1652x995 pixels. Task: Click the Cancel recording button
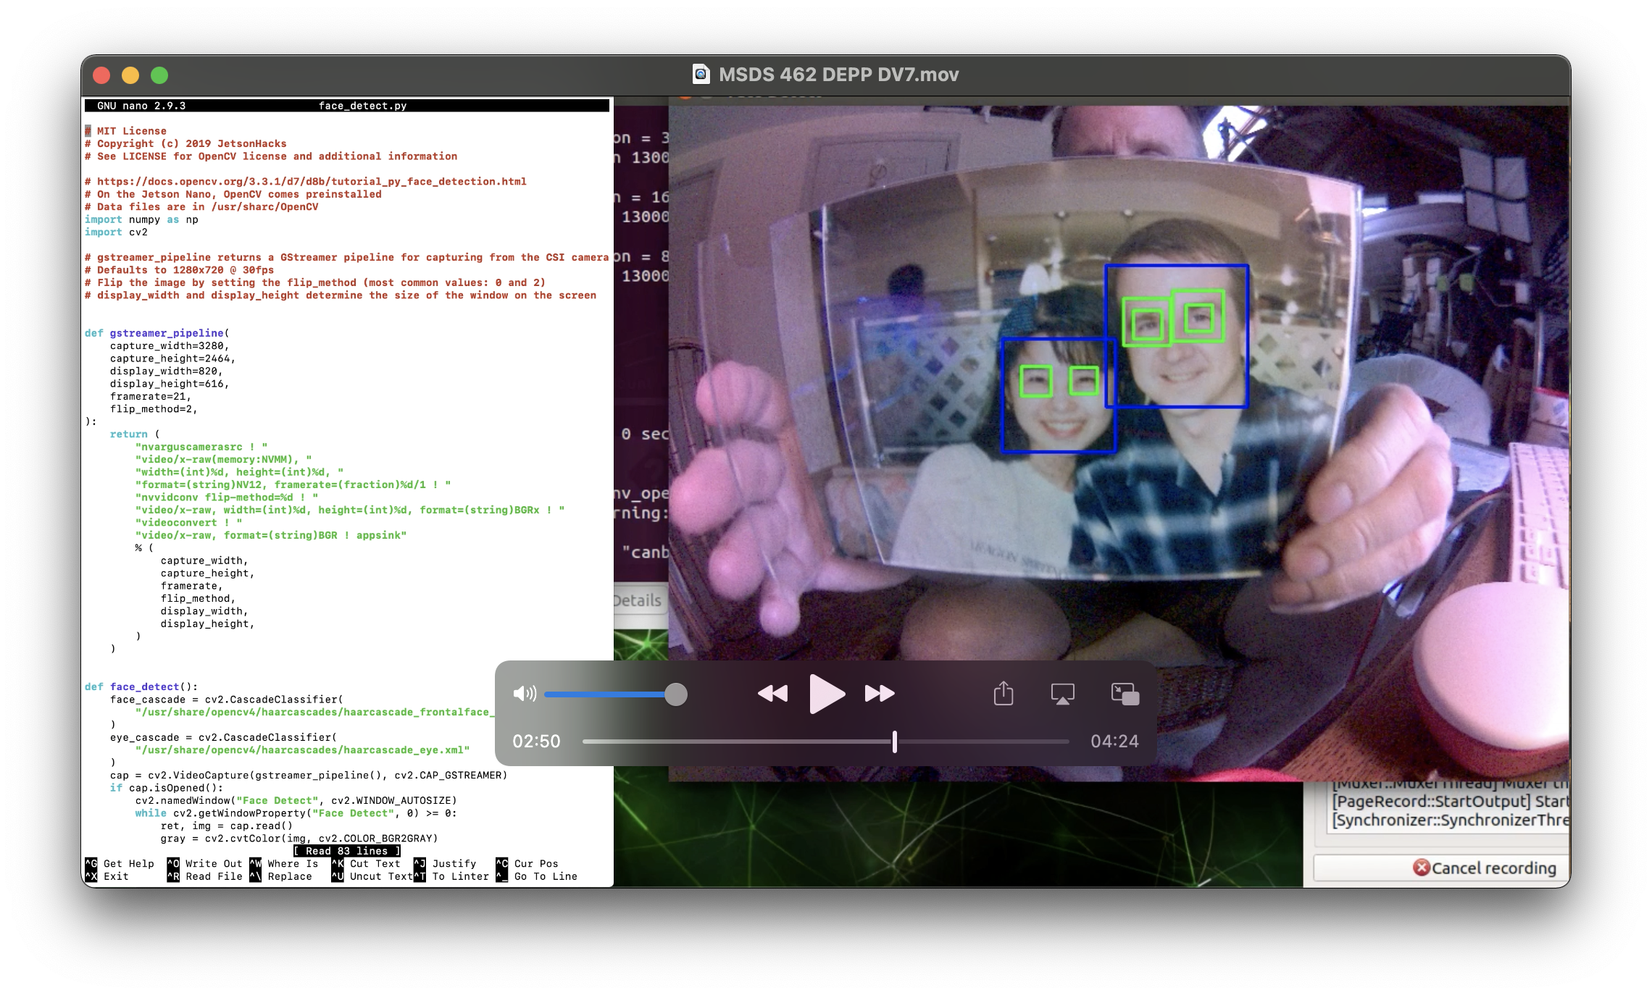(x=1442, y=868)
